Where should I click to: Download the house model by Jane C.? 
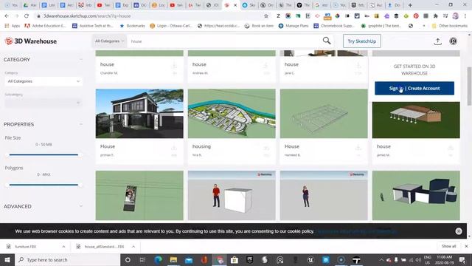coord(358,66)
